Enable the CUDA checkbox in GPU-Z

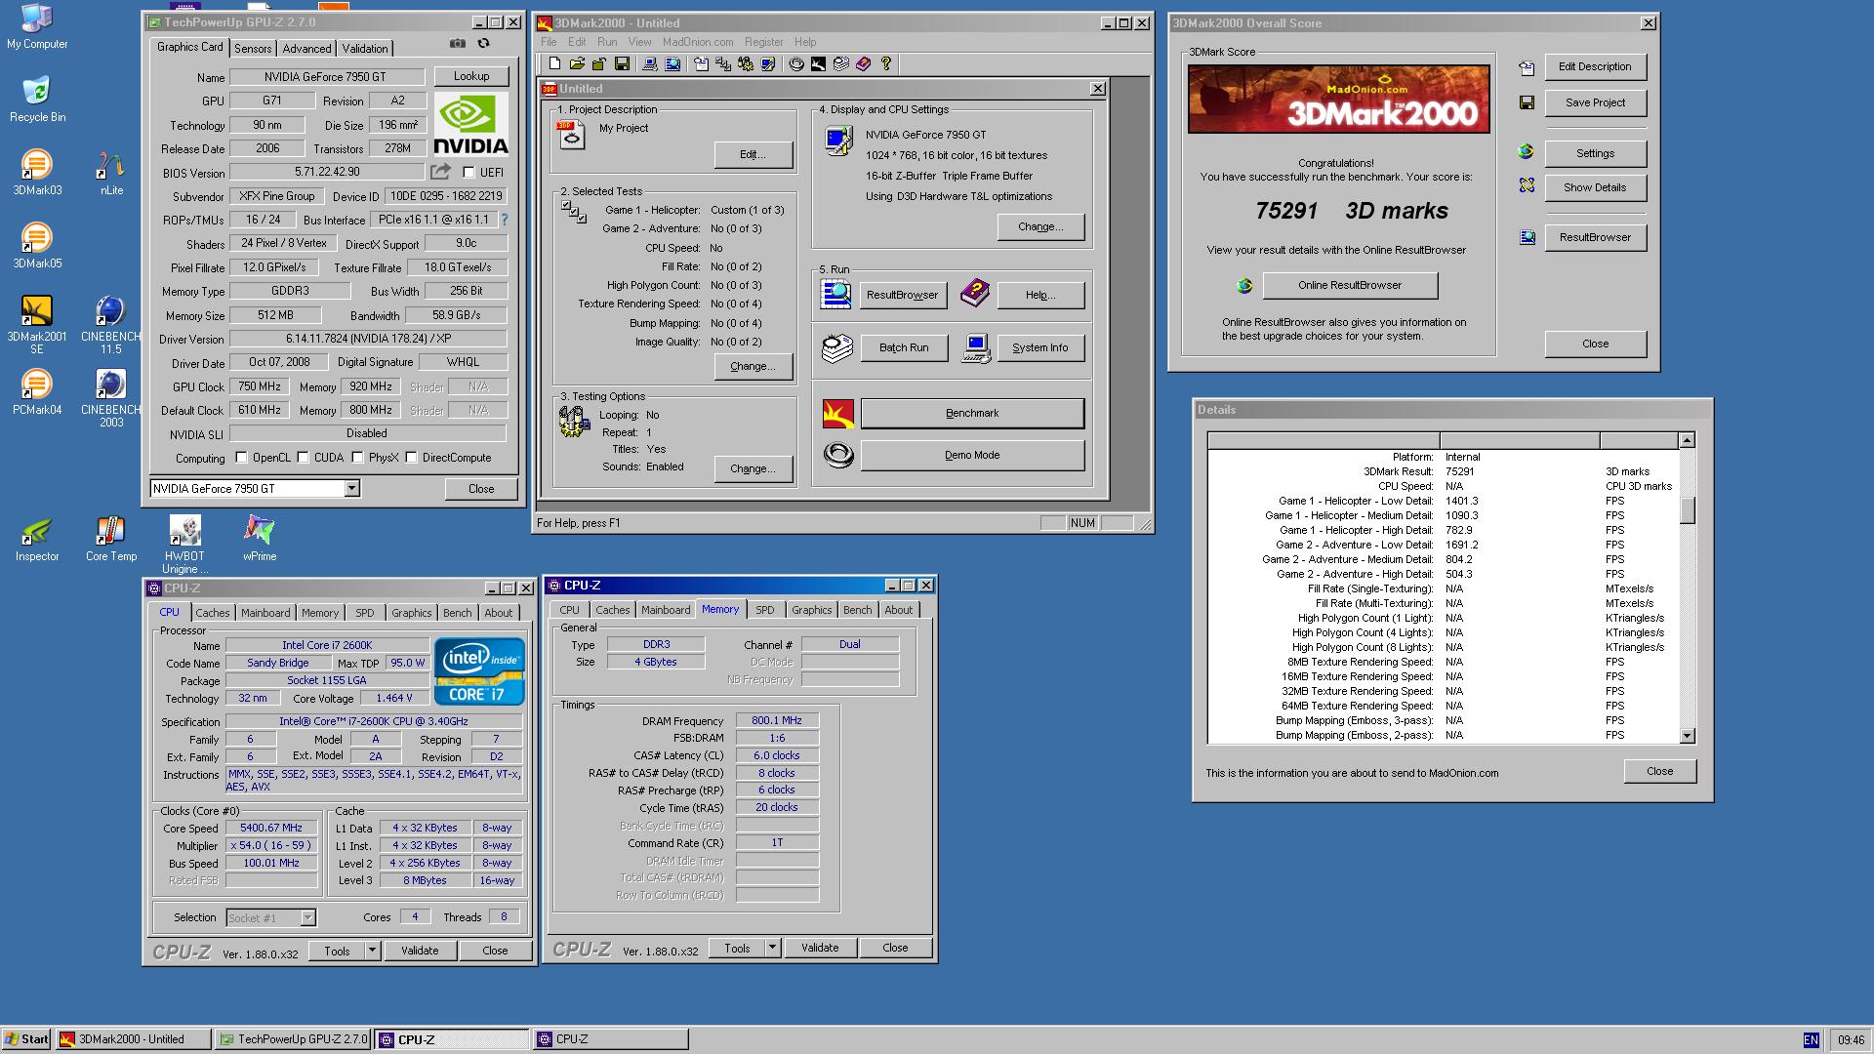[304, 457]
